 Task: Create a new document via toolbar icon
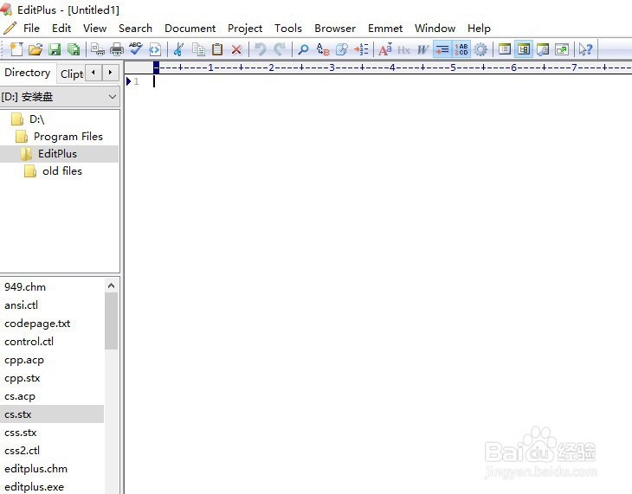(16, 49)
